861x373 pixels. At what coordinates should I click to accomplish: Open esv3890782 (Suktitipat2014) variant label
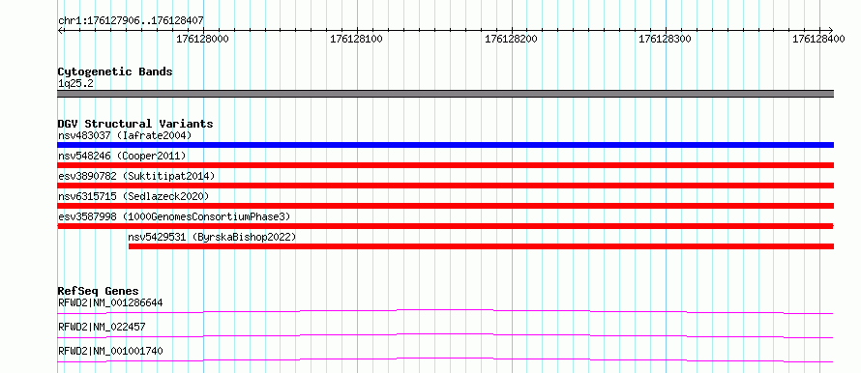(x=136, y=176)
